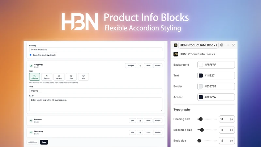Click the Typography section heading
This screenshot has width=261, height=147.
point(182,109)
